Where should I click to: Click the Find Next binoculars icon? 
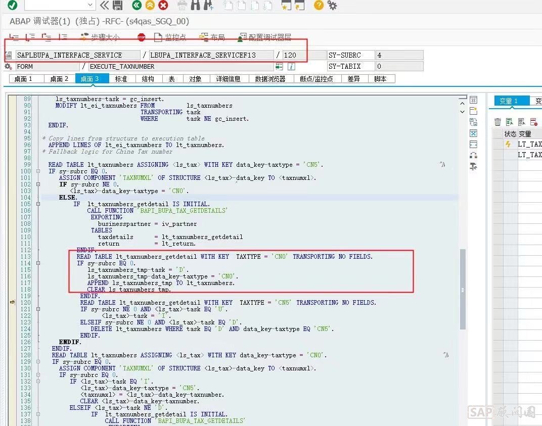click(208, 5)
